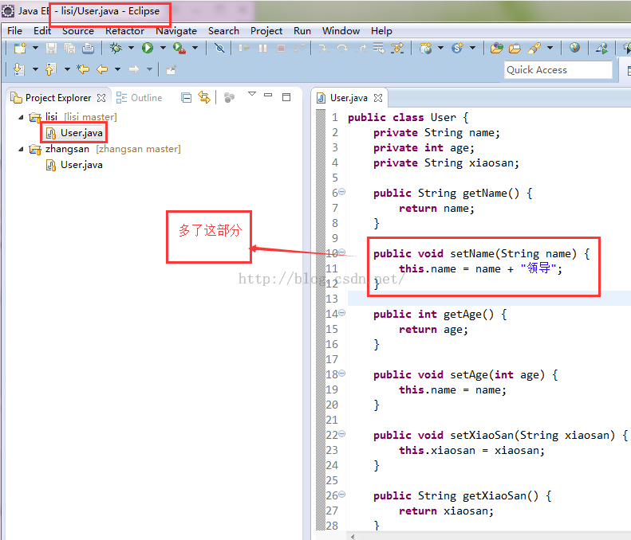Click the Step Into icon

click(x=323, y=49)
